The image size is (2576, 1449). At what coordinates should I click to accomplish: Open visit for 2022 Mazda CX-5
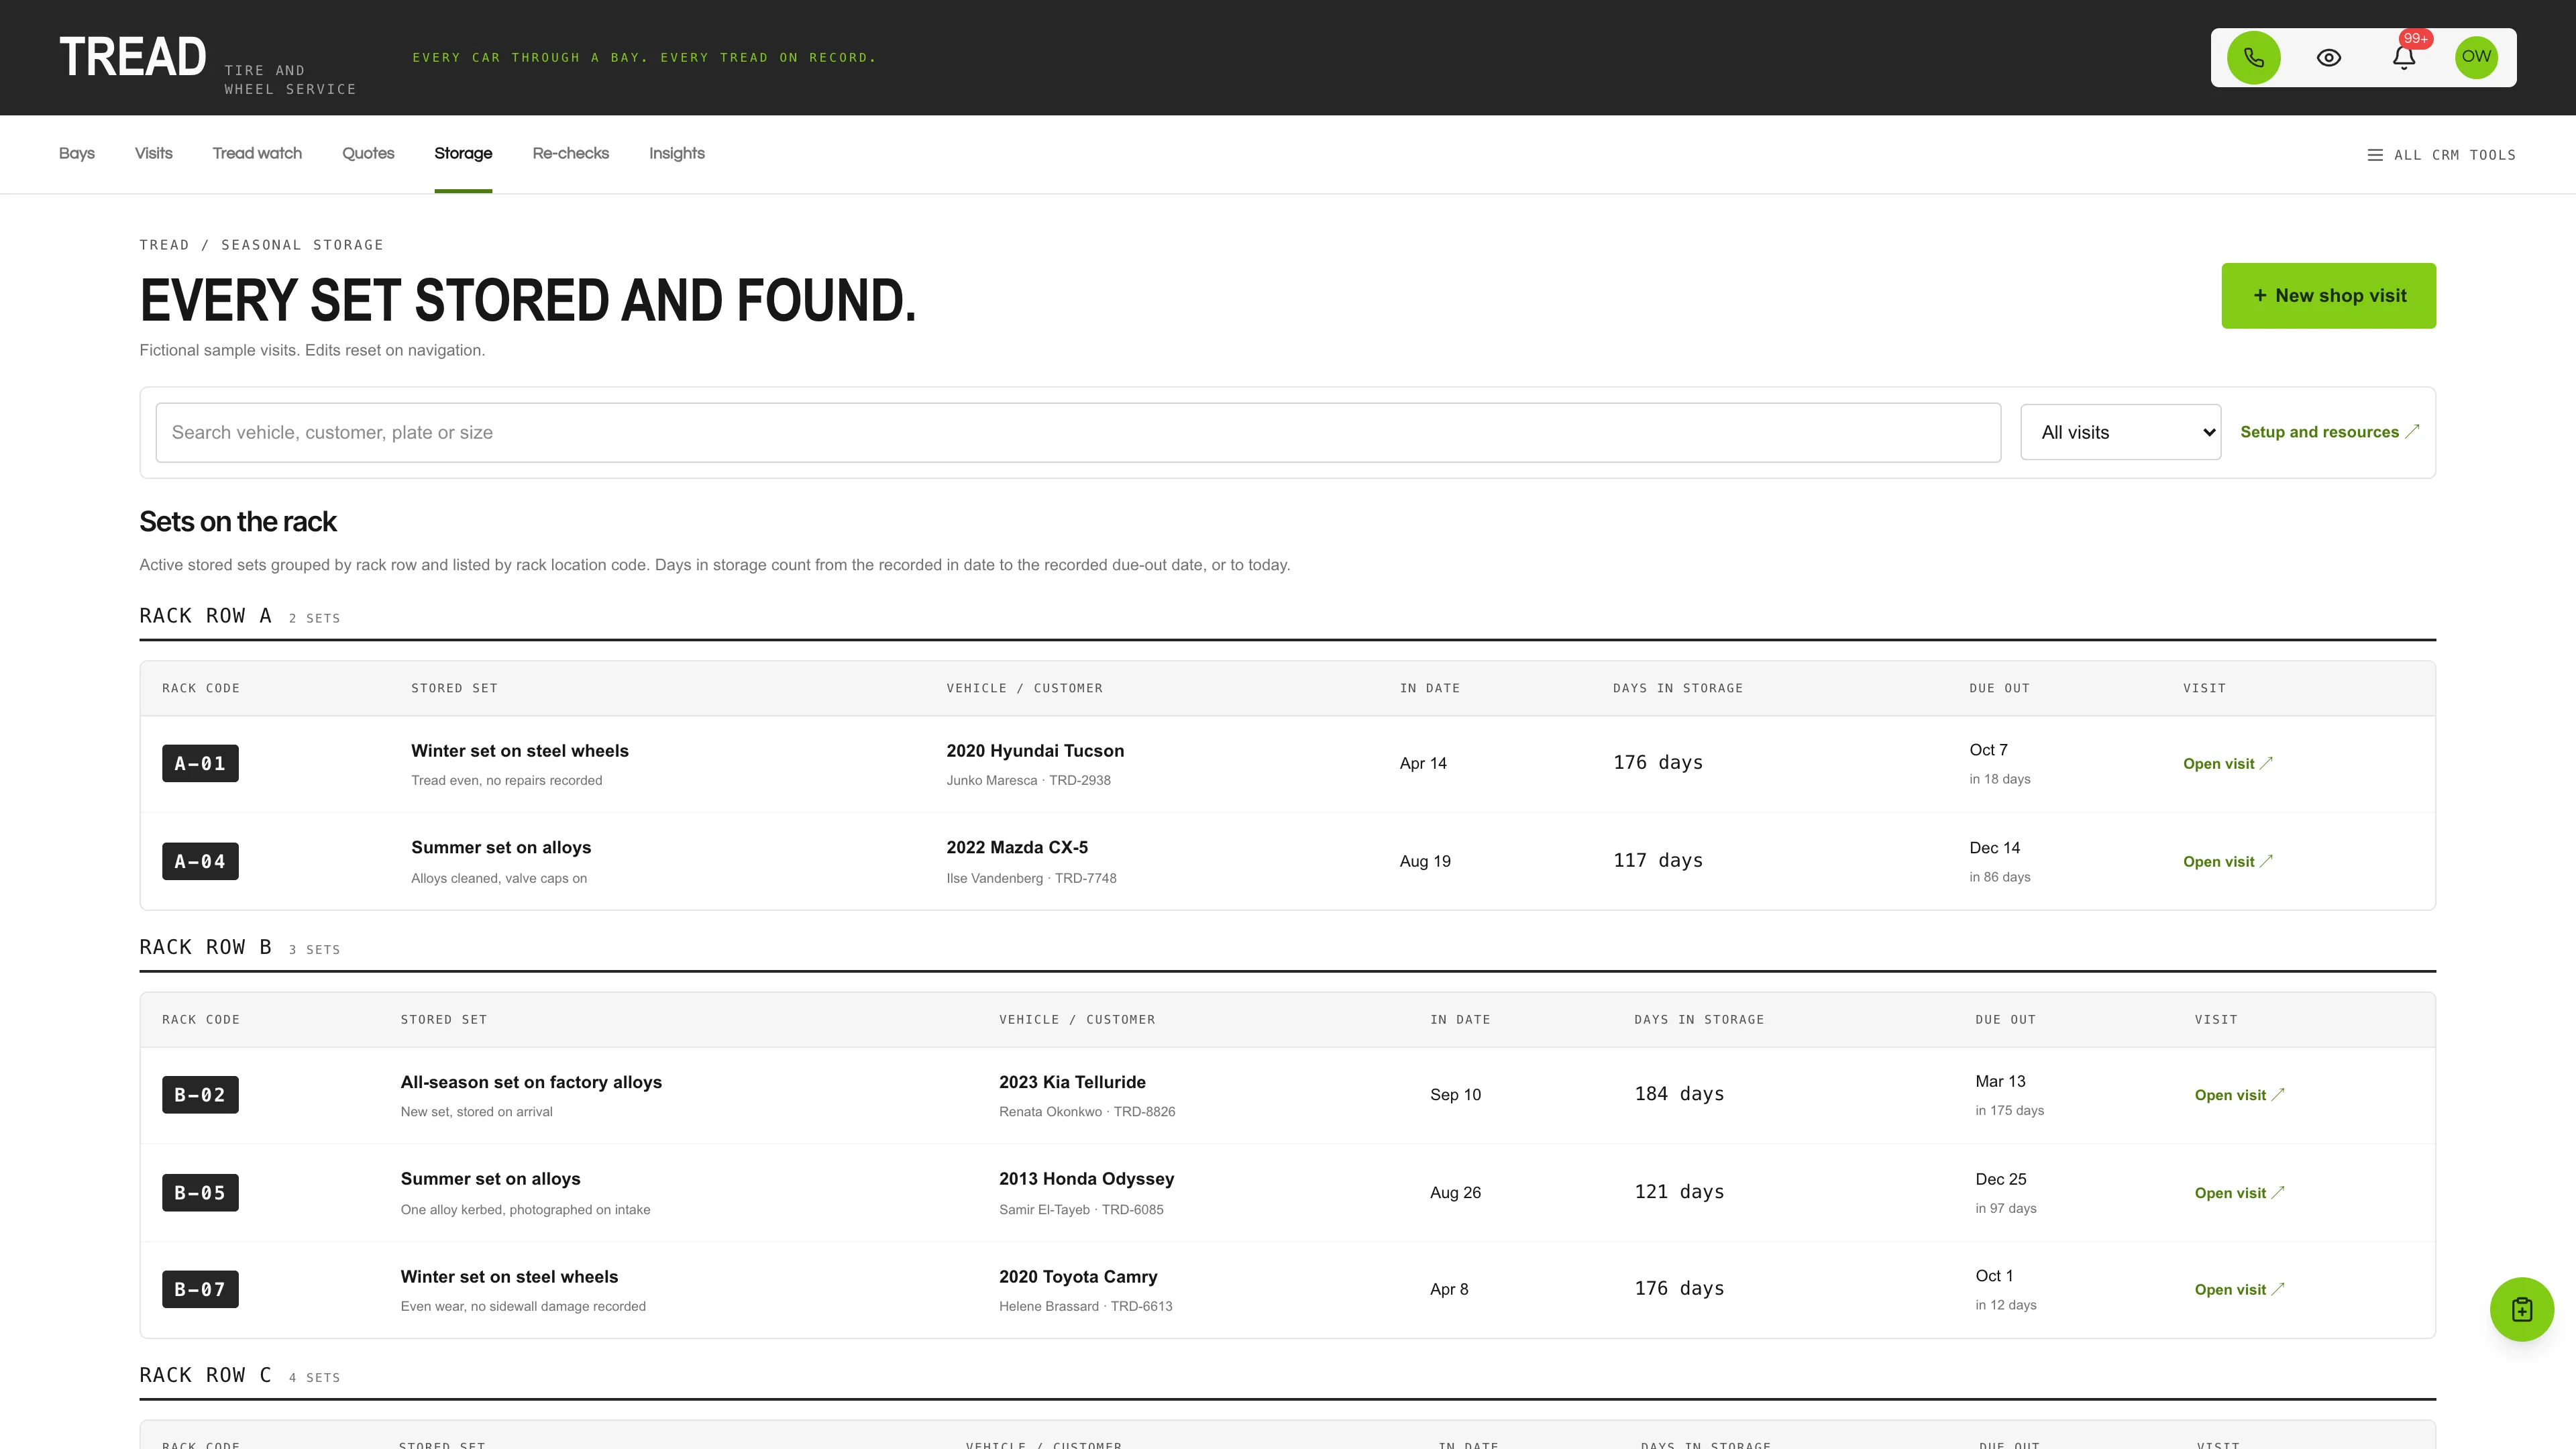[x=2227, y=861]
